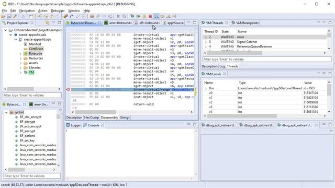
Task: Open the VM/Threads view menu triangle
Action: pyautogui.click(x=319, y=22)
